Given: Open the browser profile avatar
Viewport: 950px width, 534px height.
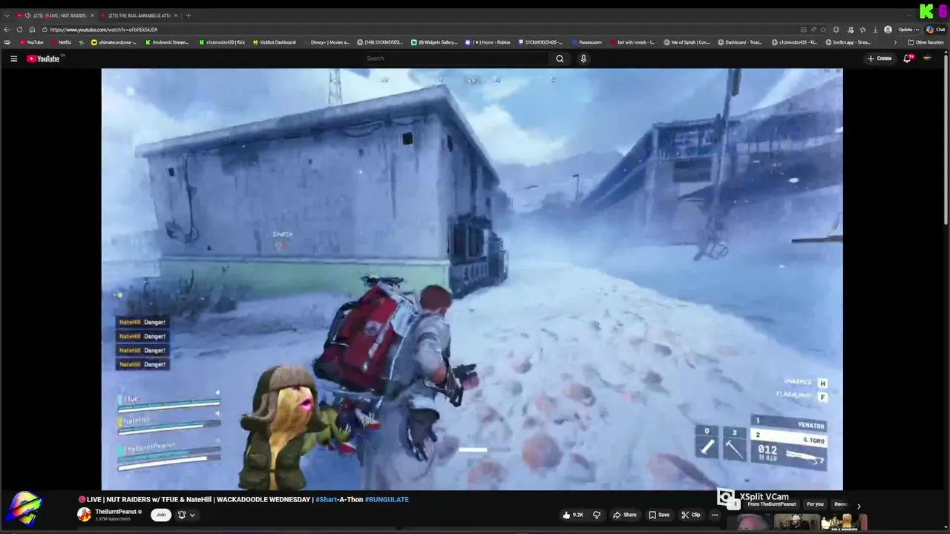Looking at the screenshot, I should pyautogui.click(x=888, y=30).
